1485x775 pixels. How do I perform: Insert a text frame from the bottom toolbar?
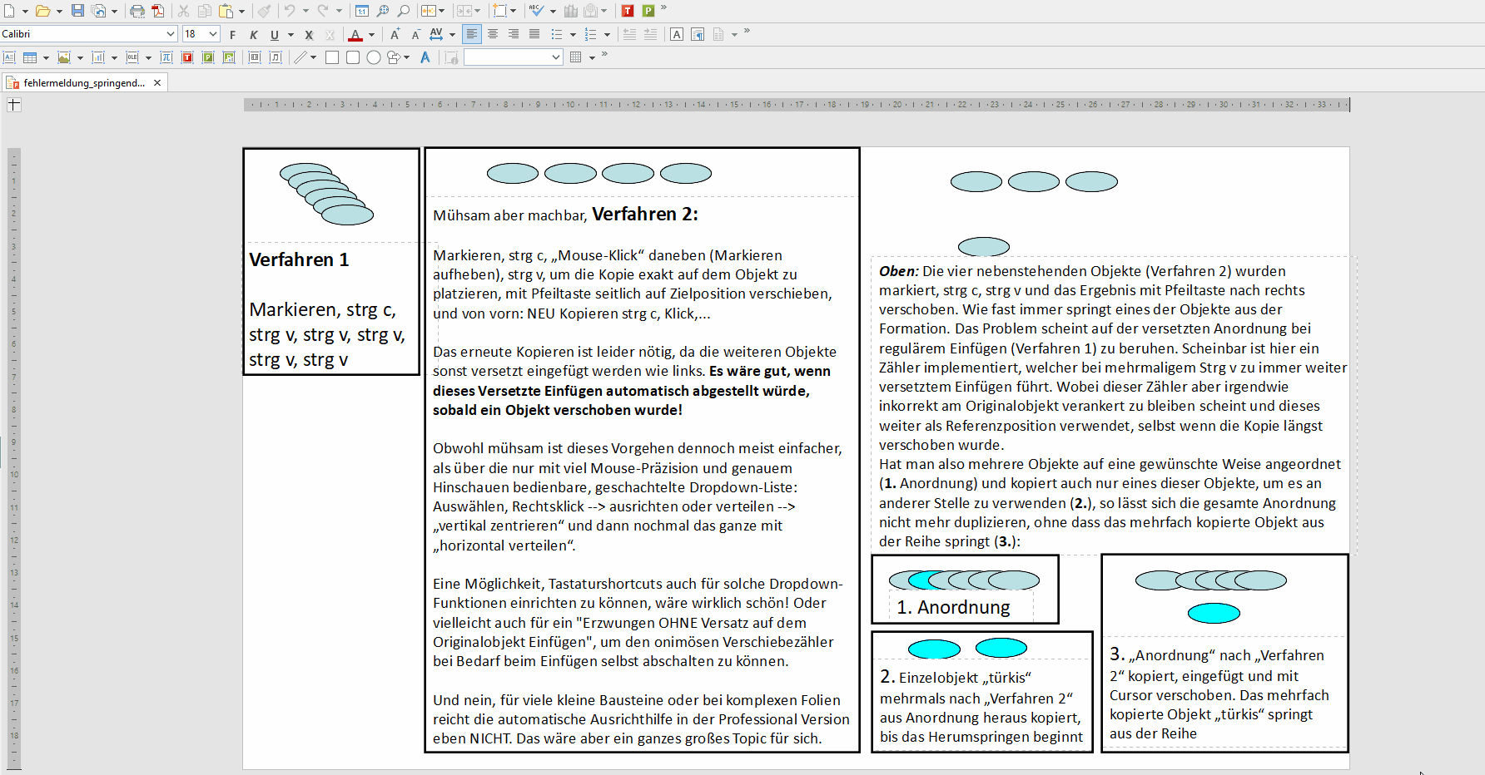[x=9, y=57]
